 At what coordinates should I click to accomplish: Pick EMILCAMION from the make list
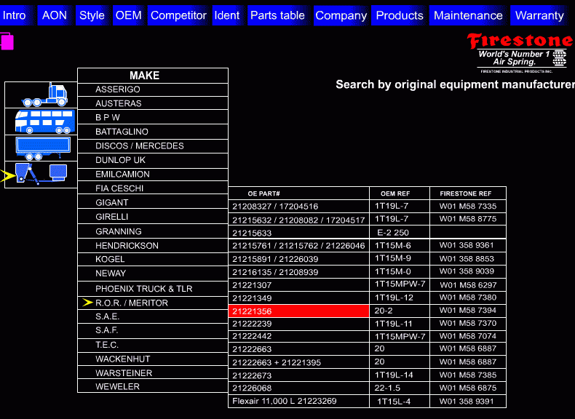coord(153,174)
